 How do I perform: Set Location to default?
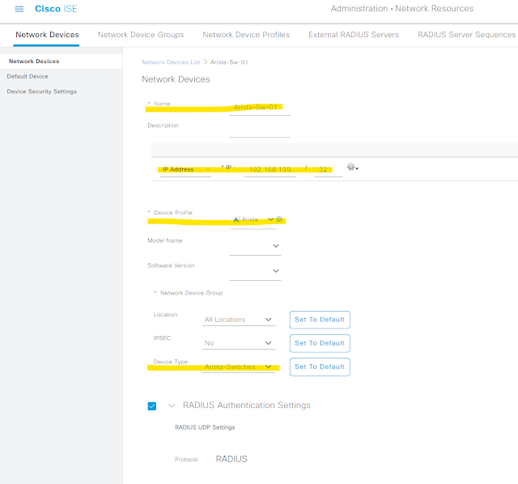tap(320, 320)
